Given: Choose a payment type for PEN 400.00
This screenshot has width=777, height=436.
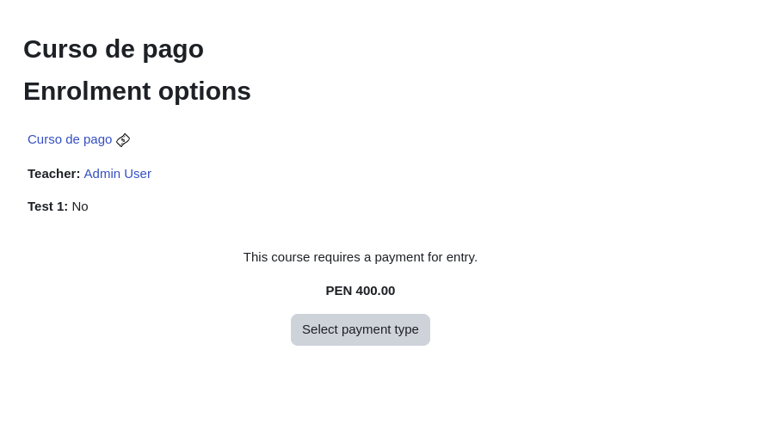Looking at the screenshot, I should (360, 329).
